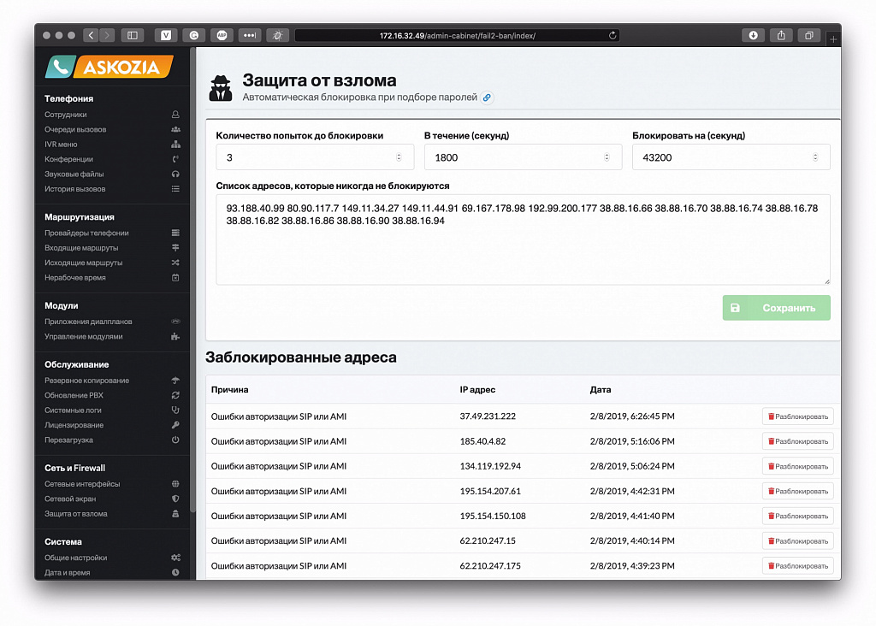The height and width of the screenshot is (626, 876).
Task: Click the Лицензирование key icon
Action: click(175, 425)
